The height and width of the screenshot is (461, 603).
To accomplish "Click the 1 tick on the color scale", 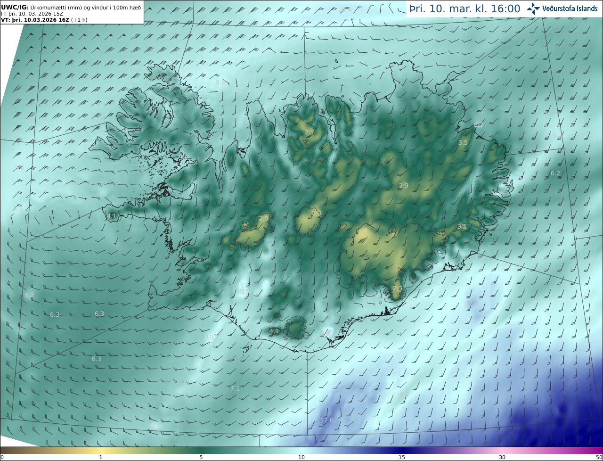I will point(100,457).
